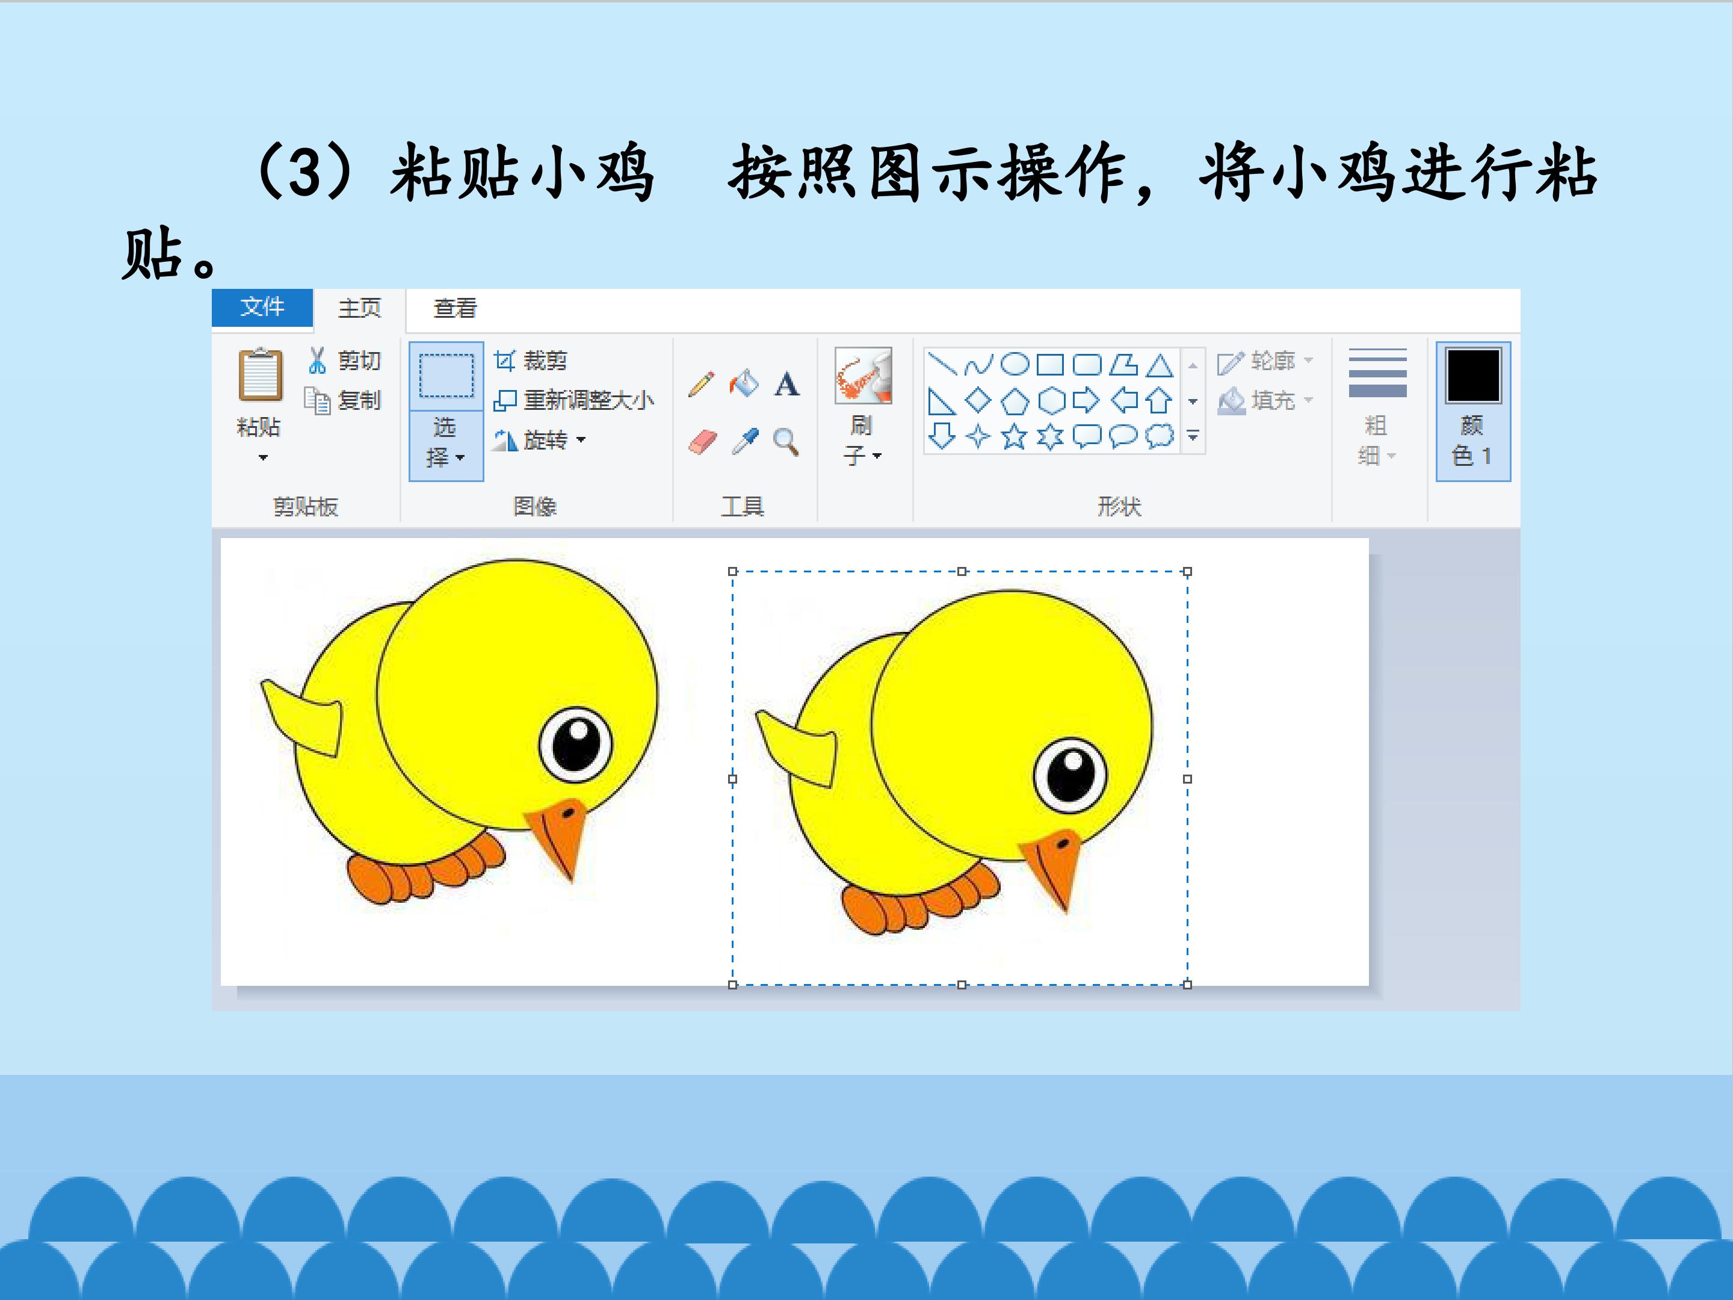The height and width of the screenshot is (1300, 1733).
Task: Select the Pentagon shape
Action: tap(1015, 401)
